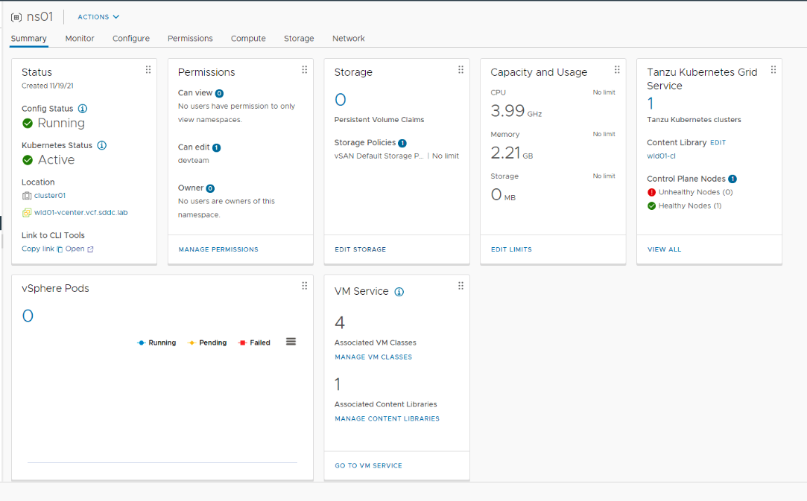Click drag handle on Status card

148,70
